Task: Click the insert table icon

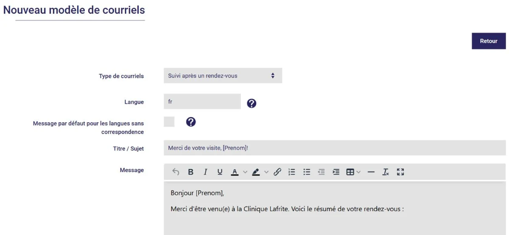Action: (350, 172)
